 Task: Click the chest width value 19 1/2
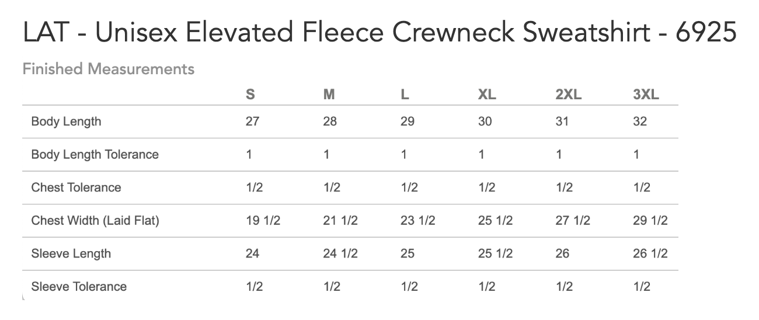tap(263, 221)
